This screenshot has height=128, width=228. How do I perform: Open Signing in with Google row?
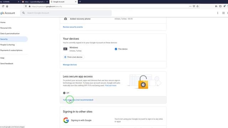click(113, 120)
